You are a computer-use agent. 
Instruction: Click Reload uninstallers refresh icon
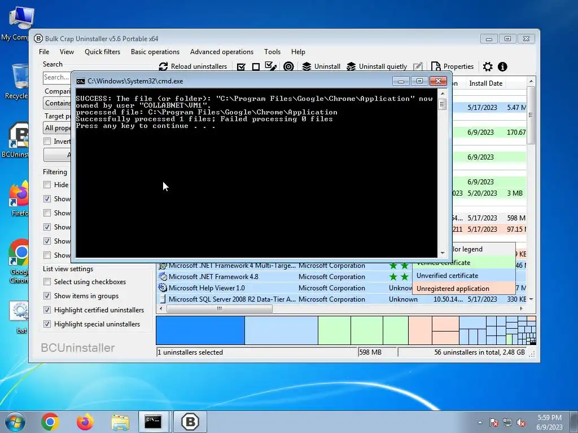coord(163,67)
